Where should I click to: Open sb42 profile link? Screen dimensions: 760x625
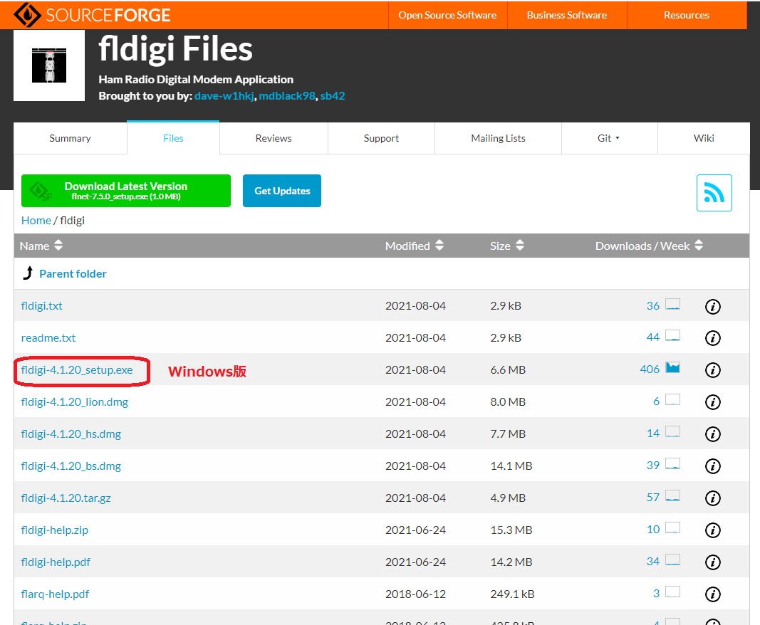[x=333, y=96]
